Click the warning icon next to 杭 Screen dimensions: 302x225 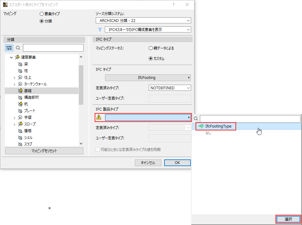(20, 104)
